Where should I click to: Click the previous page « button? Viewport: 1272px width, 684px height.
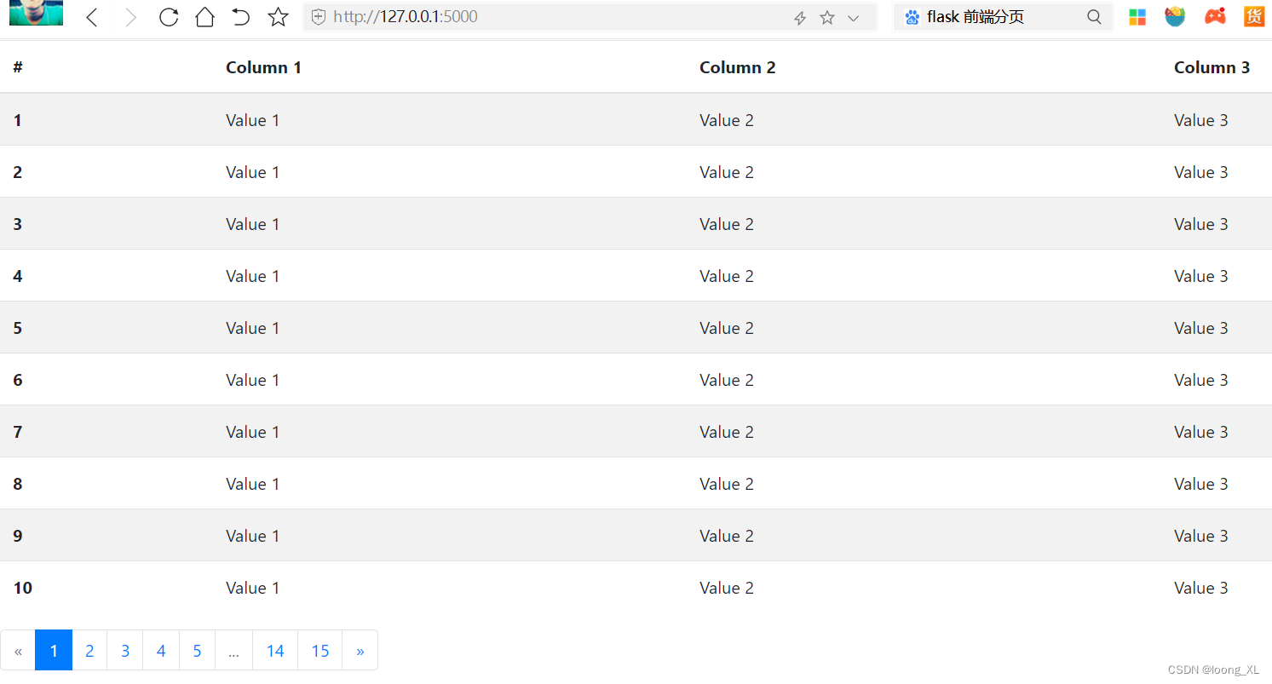(18, 650)
